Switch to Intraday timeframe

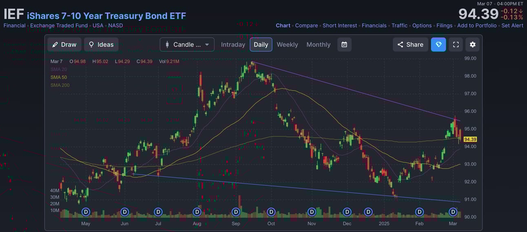click(233, 44)
